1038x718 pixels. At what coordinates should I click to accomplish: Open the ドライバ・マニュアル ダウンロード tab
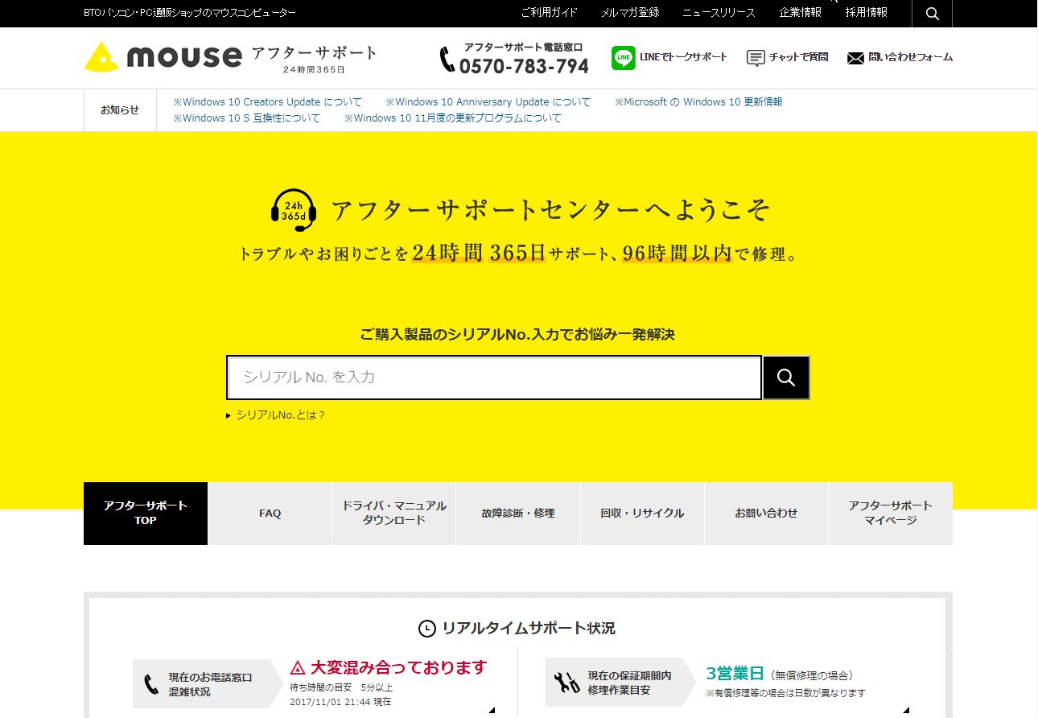394,513
